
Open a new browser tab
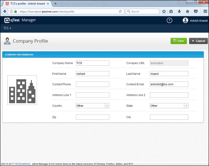55,3
